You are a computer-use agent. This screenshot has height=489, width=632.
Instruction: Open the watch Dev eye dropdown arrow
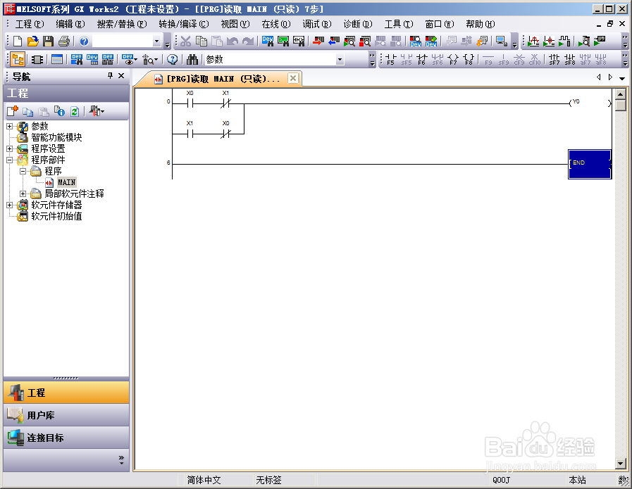coord(136,60)
